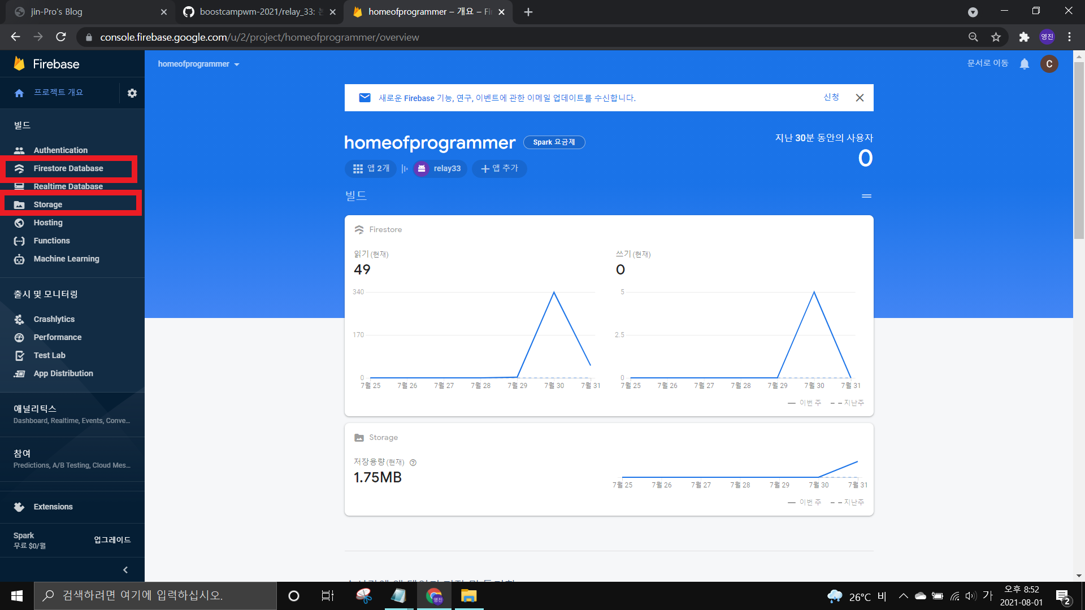Viewport: 1085px width, 610px height.
Task: Open project settings via the gear icon
Action: tap(132, 93)
